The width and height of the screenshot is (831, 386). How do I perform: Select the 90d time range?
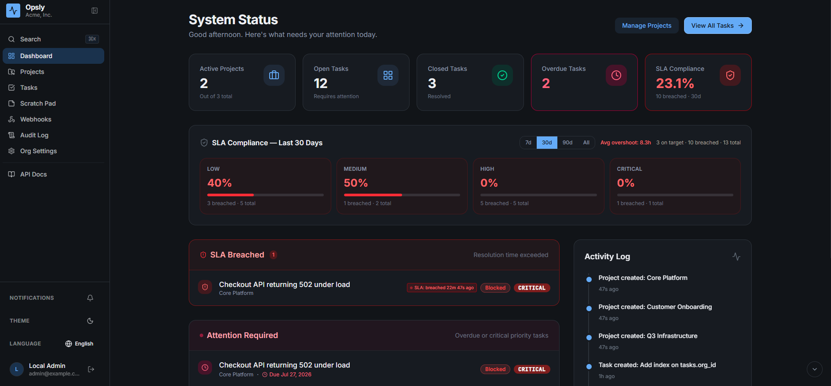[x=567, y=143]
